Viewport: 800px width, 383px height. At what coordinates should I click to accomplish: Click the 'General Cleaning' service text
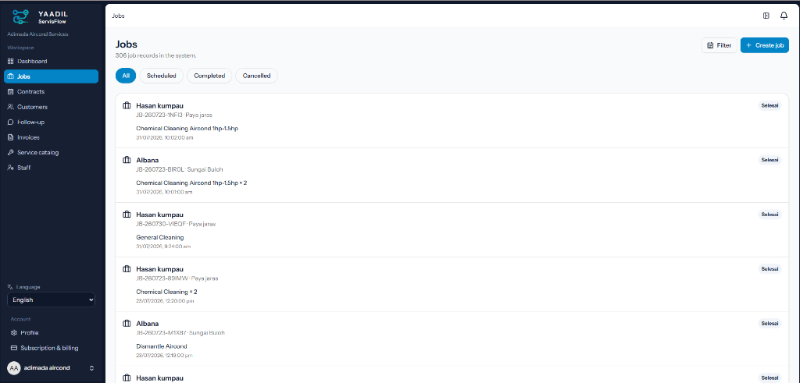(159, 237)
